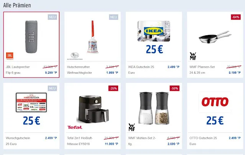
Task: Click the JBL brand logo icon
Action: (x=10, y=56)
